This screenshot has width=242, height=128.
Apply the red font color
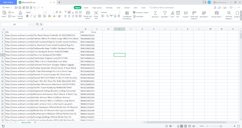pyautogui.click(x=54, y=16)
